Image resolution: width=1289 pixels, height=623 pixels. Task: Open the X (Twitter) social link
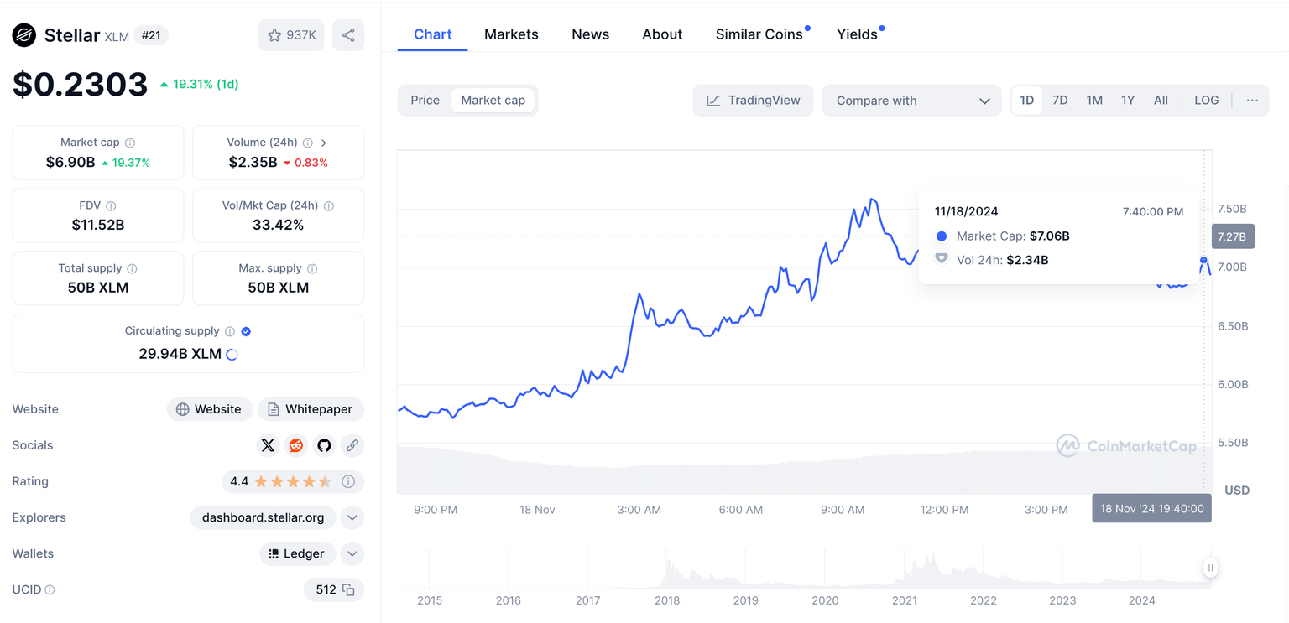point(268,445)
